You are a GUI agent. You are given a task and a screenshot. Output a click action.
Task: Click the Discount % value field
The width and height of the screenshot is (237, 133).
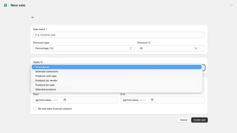coord(171,48)
